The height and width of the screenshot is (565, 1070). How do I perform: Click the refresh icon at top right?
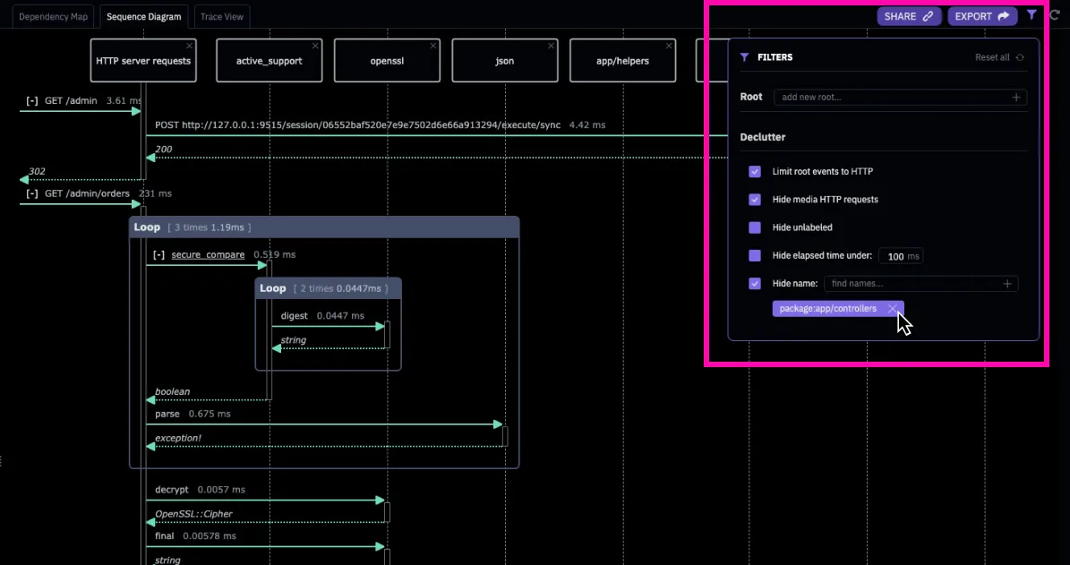point(1055,16)
